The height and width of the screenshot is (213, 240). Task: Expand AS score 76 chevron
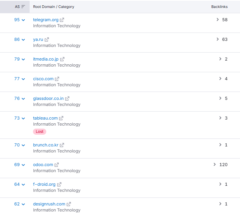coord(23,99)
